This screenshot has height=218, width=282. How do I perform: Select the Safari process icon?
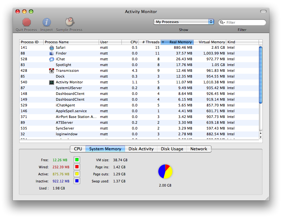[52, 48]
